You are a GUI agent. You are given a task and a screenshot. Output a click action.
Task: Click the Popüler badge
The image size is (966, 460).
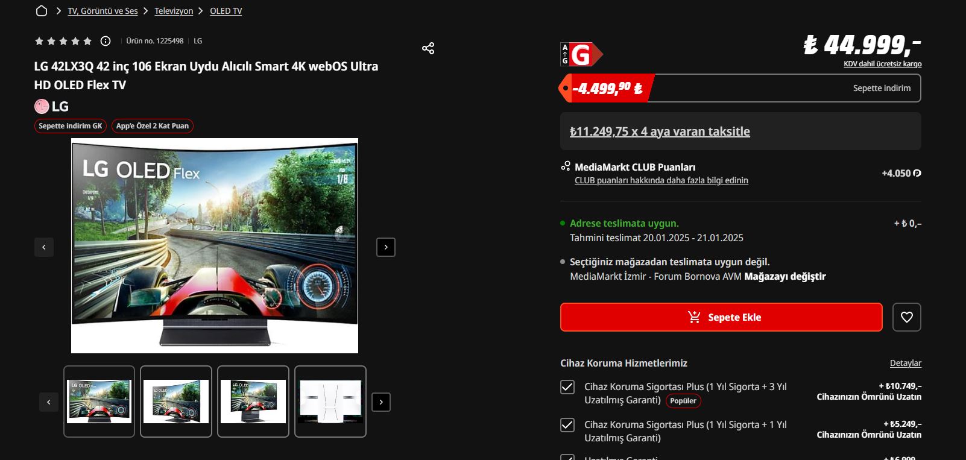click(x=683, y=401)
